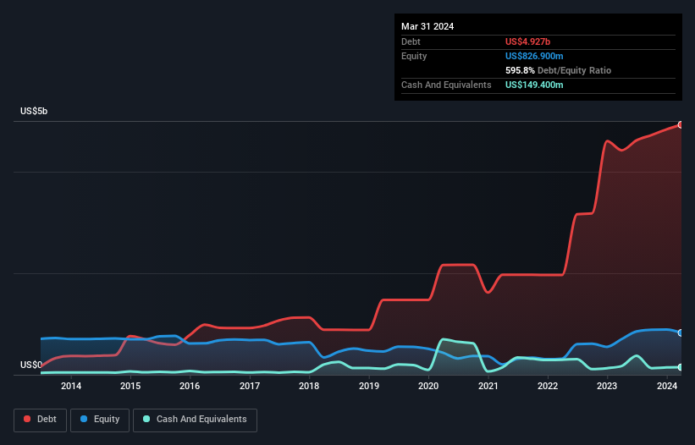Image resolution: width=695 pixels, height=445 pixels.
Task: Click the teal Cash And Equivalents legend dot
Action: click(x=146, y=419)
